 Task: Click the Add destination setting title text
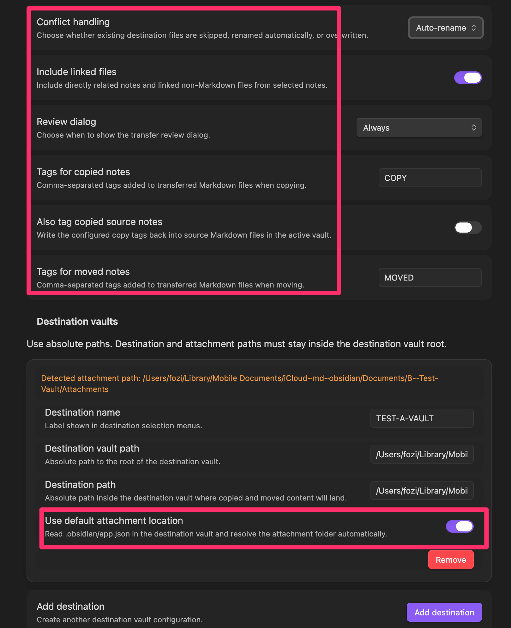70,606
